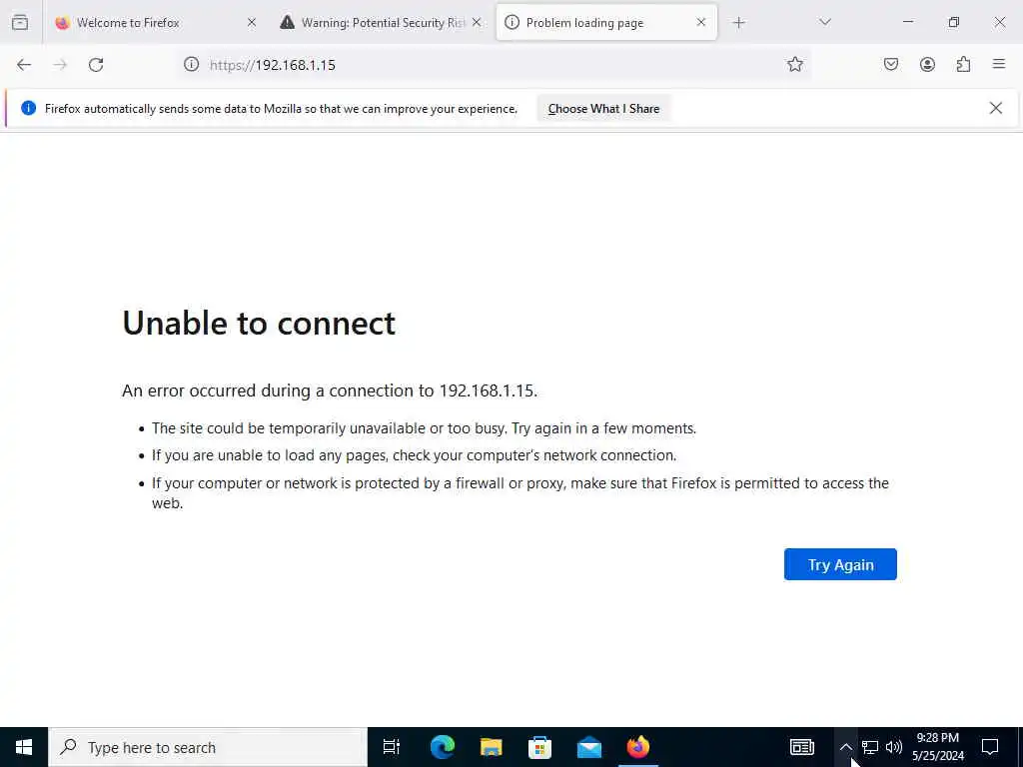Open File Explorer from taskbar
Viewport: 1023px width, 767px height.
[492, 747]
